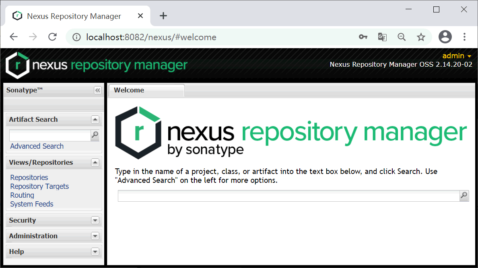Collapse the Views/Repositories panel

(95, 162)
